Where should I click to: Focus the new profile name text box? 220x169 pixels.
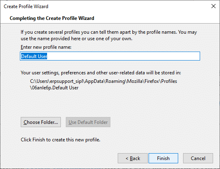(x=110, y=56)
